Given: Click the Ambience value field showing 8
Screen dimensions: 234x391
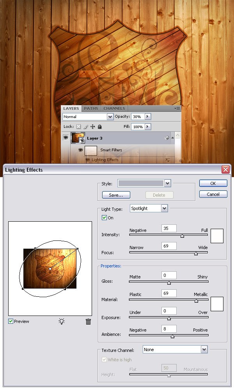Looking at the screenshot, I should click(169, 329).
